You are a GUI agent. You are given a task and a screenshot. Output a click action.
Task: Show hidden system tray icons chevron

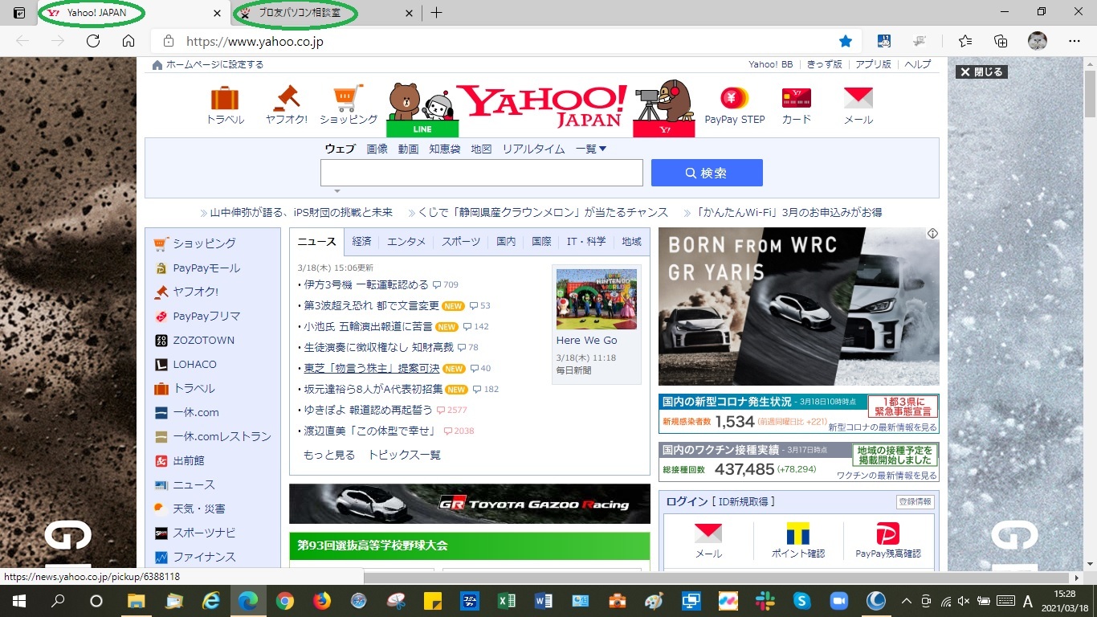pos(907,600)
